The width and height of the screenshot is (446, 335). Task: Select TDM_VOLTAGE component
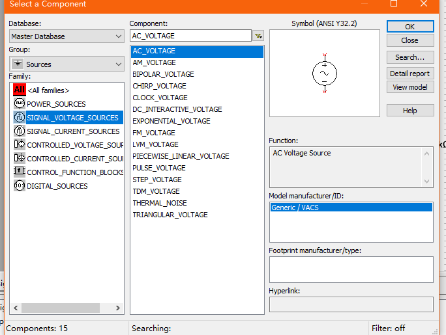click(156, 191)
